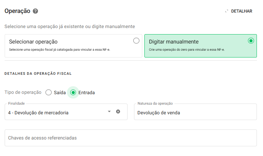Viewport: 263px width, 156px height.
Task: Click the 'Selecione uma operação fiscal já catalogada' description
Action: (x=59, y=50)
